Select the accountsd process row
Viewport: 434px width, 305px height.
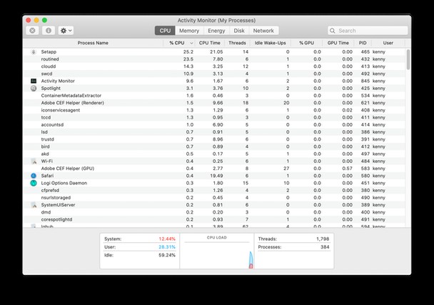[214, 125]
